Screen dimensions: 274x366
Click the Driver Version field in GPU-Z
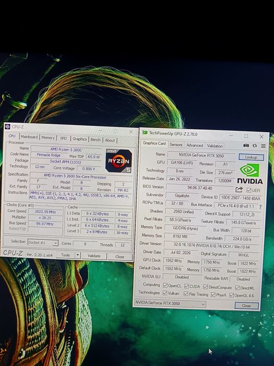tap(211, 246)
